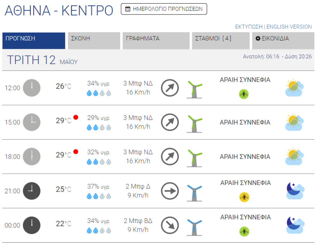Click the ΕΚΤΥΠΩΣΗ print link
318x243 pixels.
[x=249, y=27]
